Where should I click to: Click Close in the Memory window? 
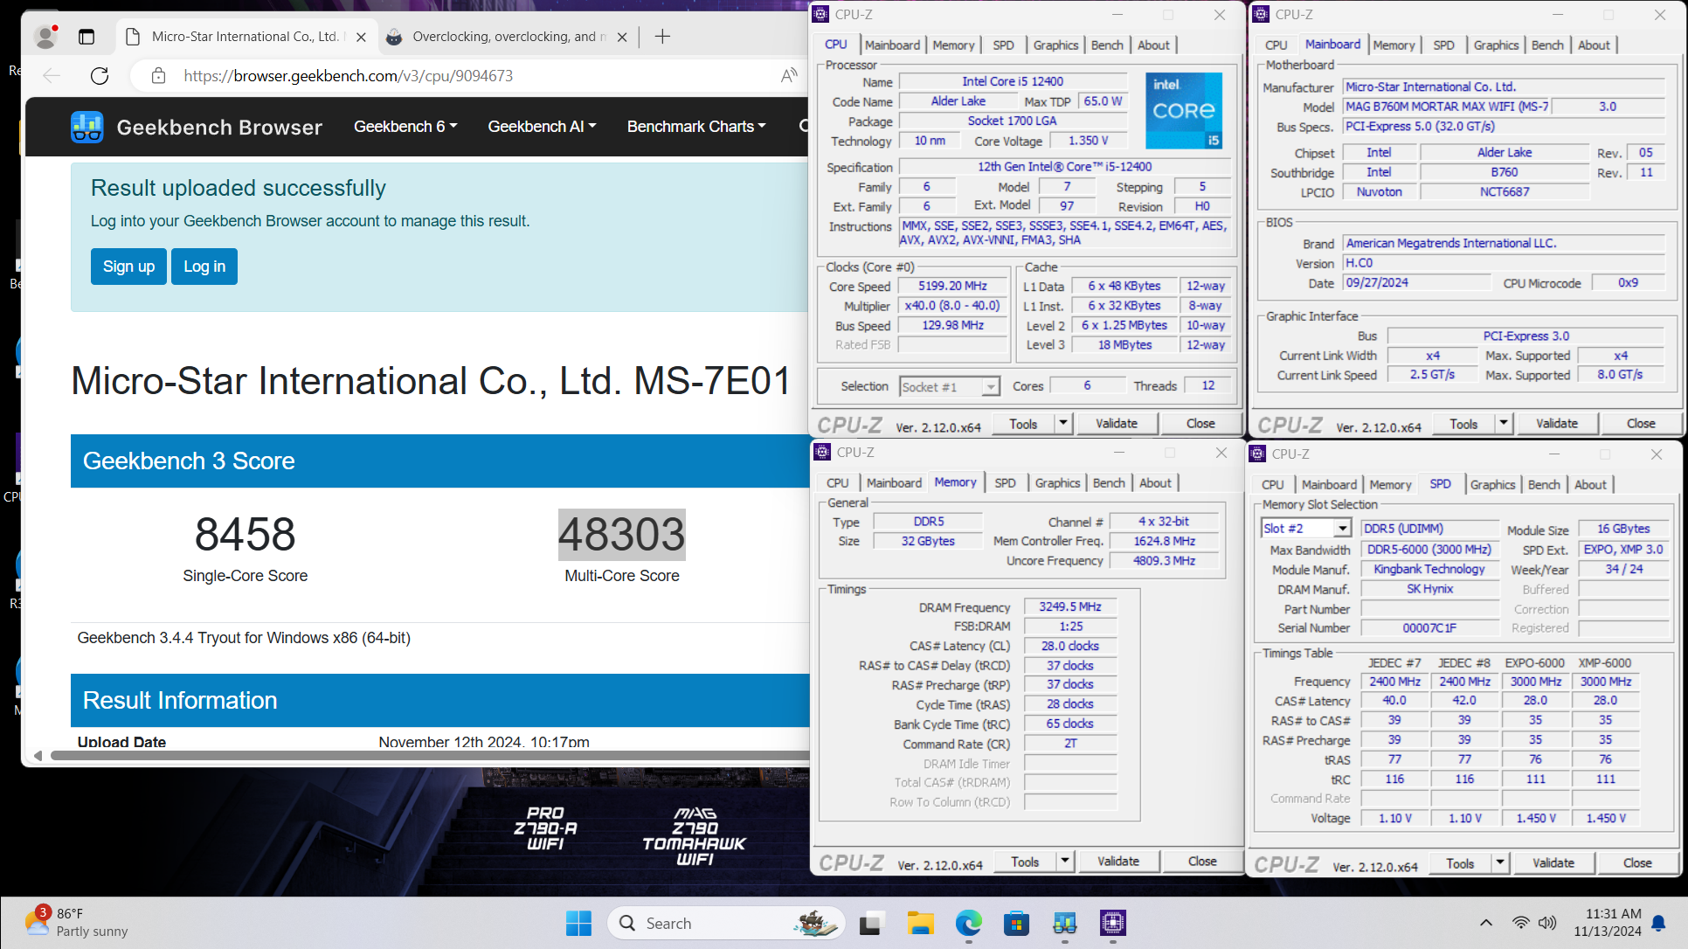1202,861
